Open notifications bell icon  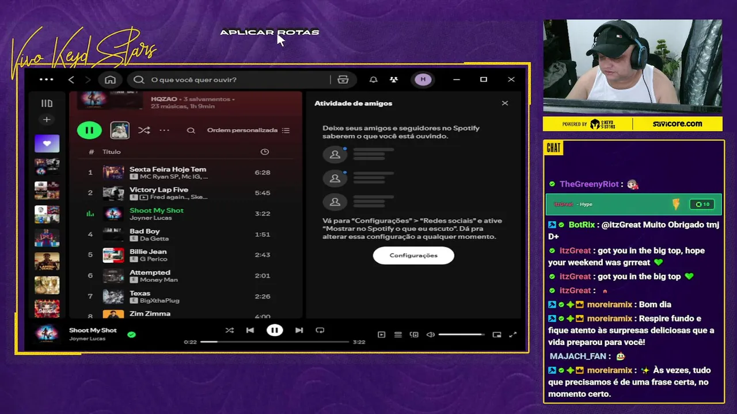(373, 80)
